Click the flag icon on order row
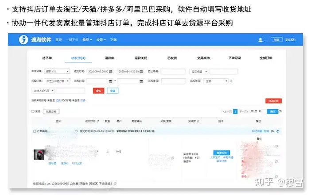 point(272,131)
